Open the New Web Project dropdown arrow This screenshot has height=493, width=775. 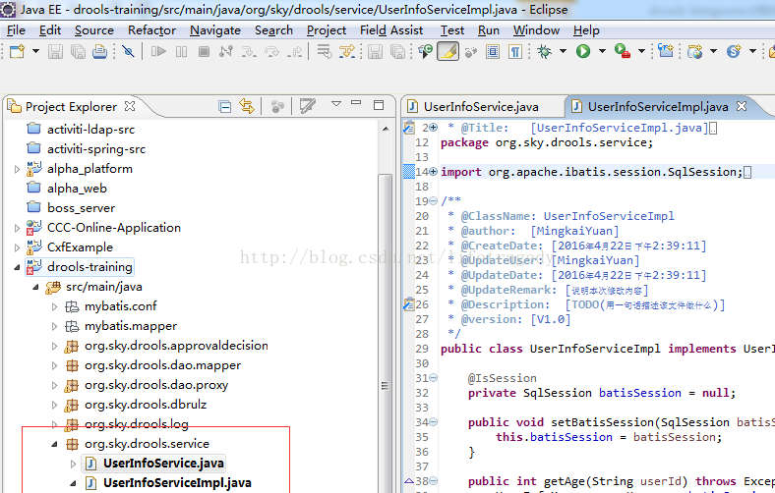point(713,51)
